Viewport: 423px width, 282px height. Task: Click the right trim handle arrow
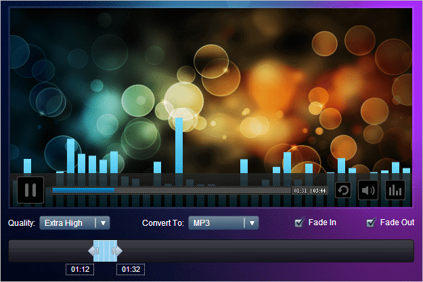tap(118, 251)
